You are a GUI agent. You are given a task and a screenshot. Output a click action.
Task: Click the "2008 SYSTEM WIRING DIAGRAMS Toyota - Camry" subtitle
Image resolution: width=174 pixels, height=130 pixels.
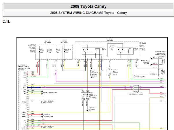(x=88, y=13)
